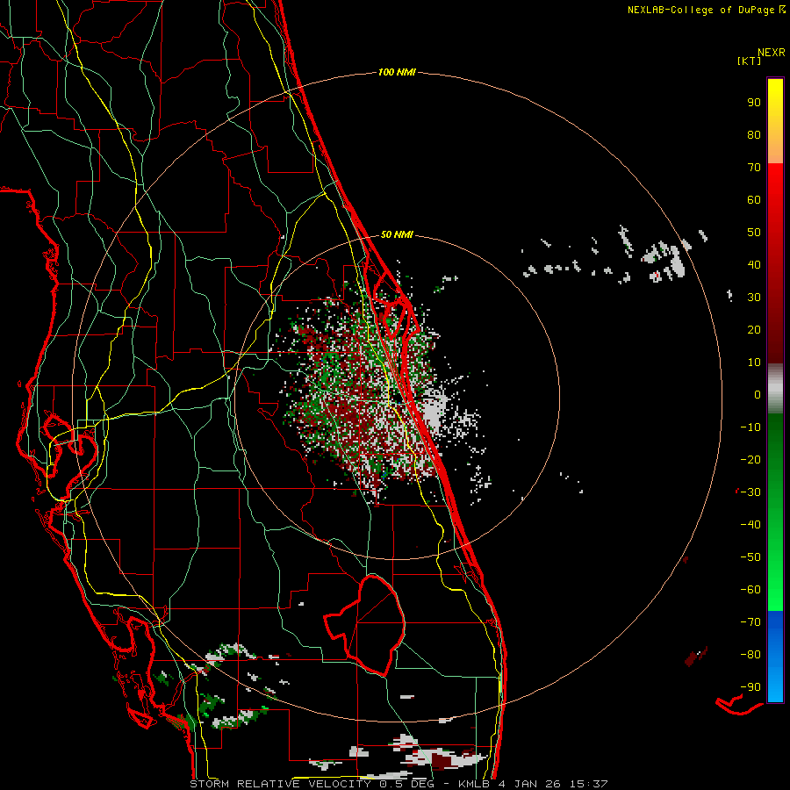This screenshot has height=790, width=790.
Task: Click the -60 value on the velocity scale
Action: point(750,590)
